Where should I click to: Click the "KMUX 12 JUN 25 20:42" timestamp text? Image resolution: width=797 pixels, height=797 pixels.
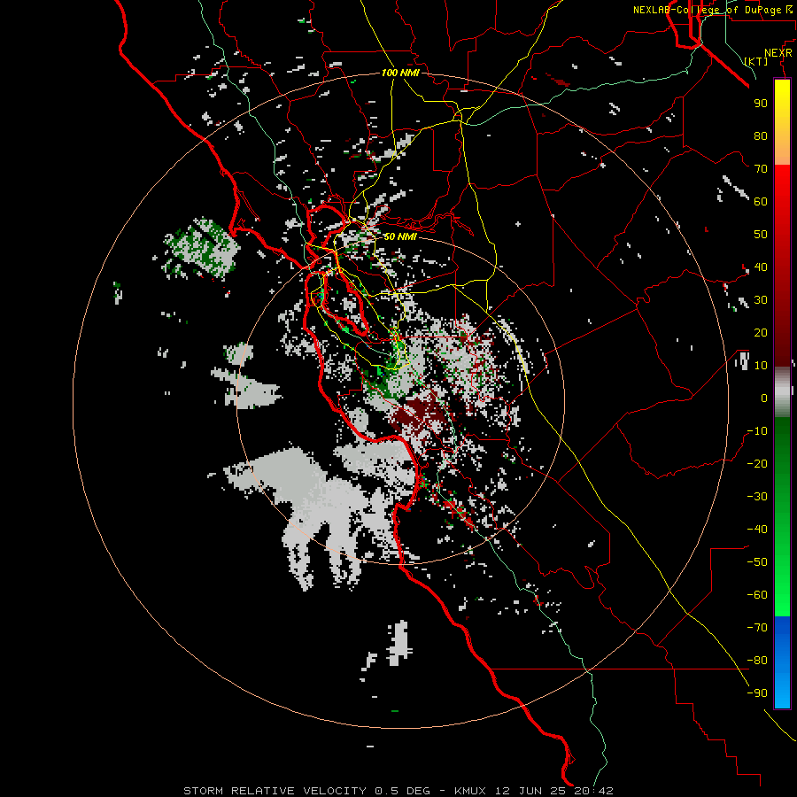pos(534,791)
